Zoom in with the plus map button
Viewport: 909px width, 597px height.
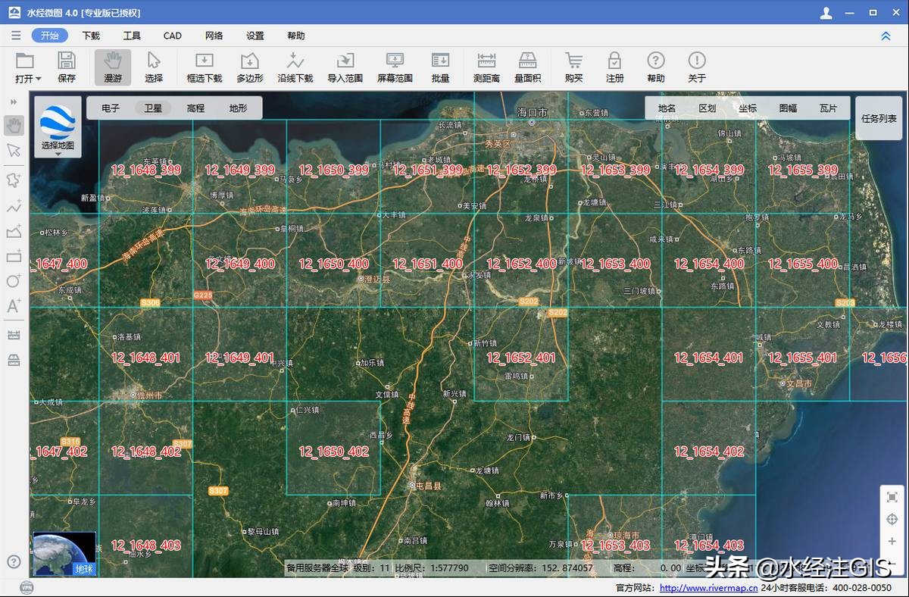892,542
